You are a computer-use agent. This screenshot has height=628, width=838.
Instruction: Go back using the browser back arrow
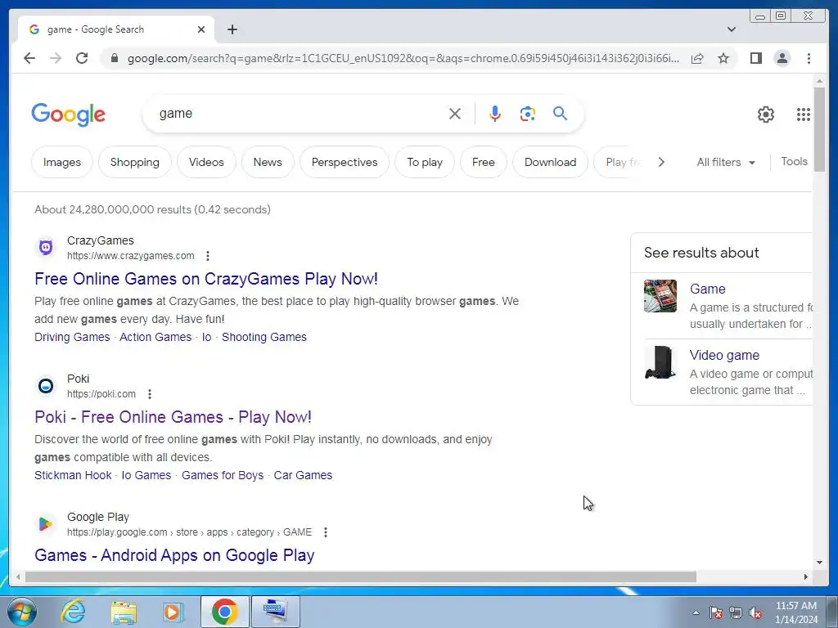click(x=29, y=58)
